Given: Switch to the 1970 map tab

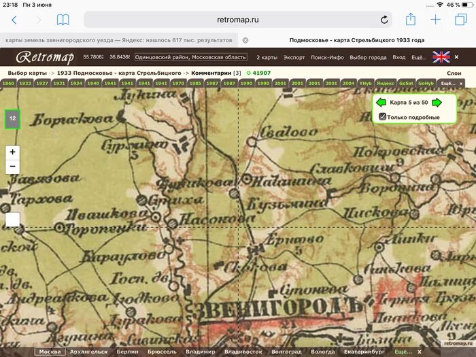Looking at the screenshot, I should pyautogui.click(x=178, y=84).
